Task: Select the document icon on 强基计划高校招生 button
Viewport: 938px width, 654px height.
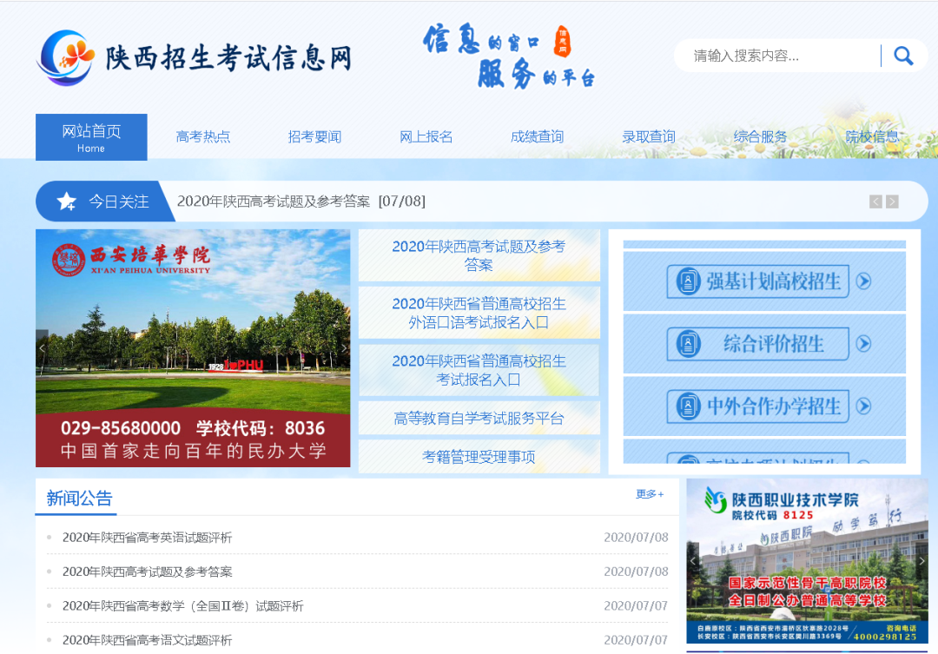Action: pos(690,281)
